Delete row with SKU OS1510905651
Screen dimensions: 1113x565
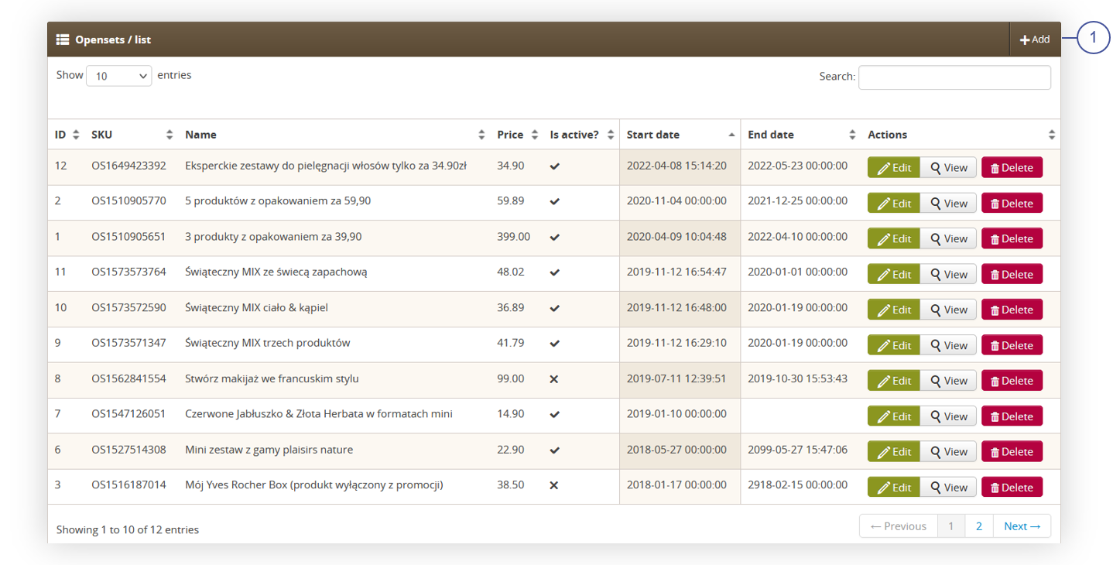click(1012, 238)
